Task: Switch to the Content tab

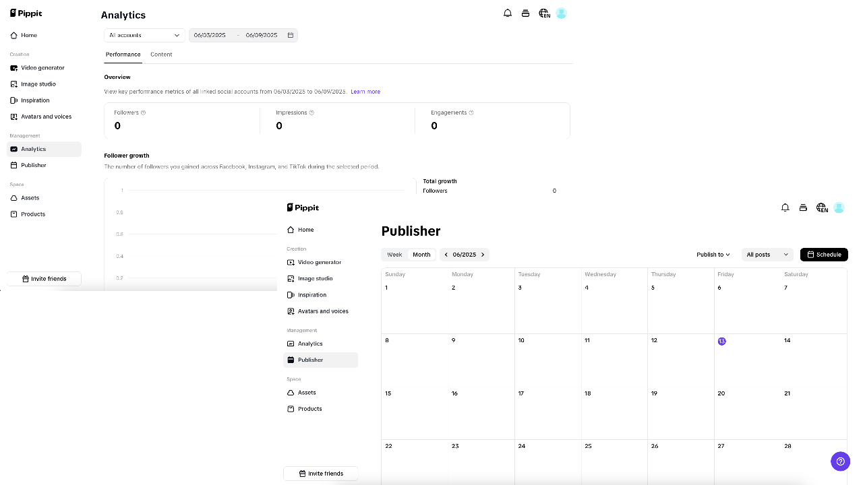Action: (x=161, y=54)
